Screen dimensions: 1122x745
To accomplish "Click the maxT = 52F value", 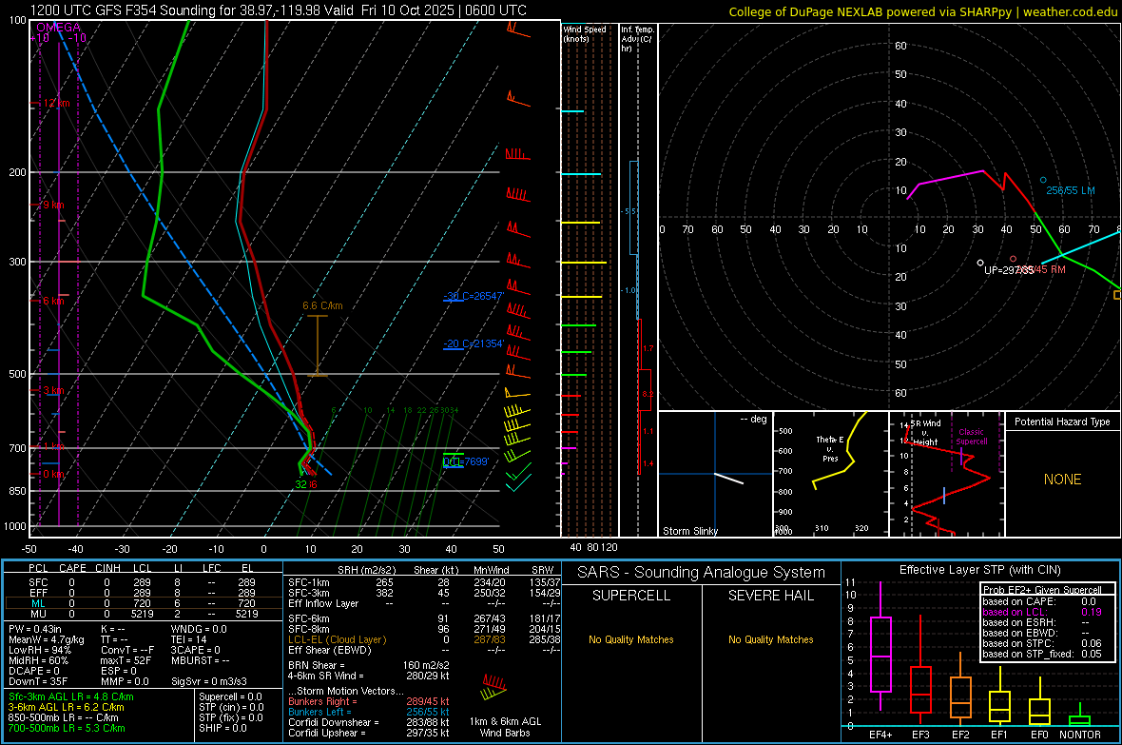I will (126, 660).
